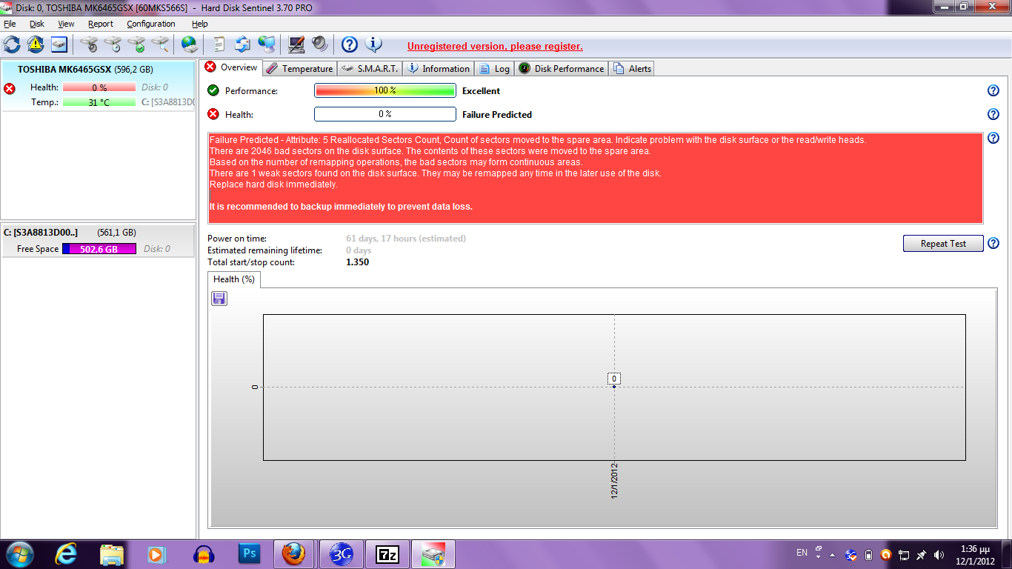
Task: Click the save floppy icon above the graph
Action: pyautogui.click(x=219, y=298)
